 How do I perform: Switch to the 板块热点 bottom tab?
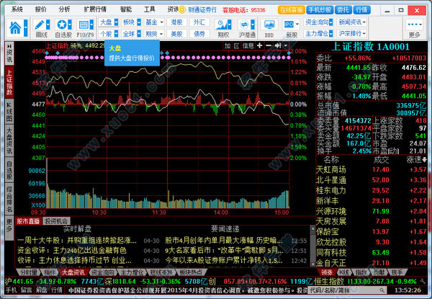click(191, 272)
